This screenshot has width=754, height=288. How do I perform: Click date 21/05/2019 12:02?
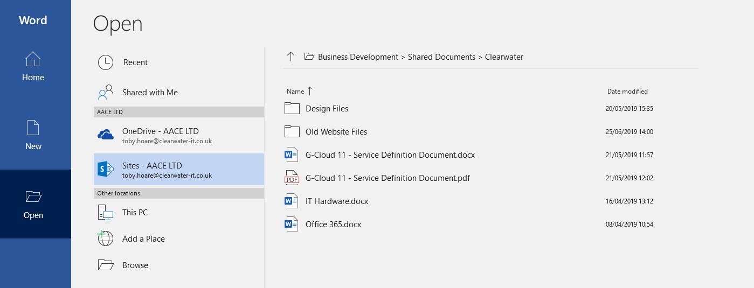630,178
